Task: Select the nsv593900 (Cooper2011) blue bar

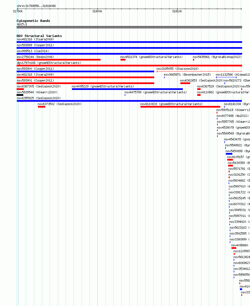Action: pos(85,71)
